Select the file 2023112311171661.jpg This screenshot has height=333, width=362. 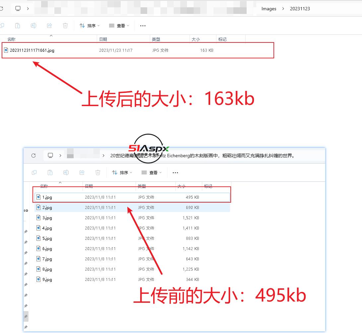pos(32,50)
